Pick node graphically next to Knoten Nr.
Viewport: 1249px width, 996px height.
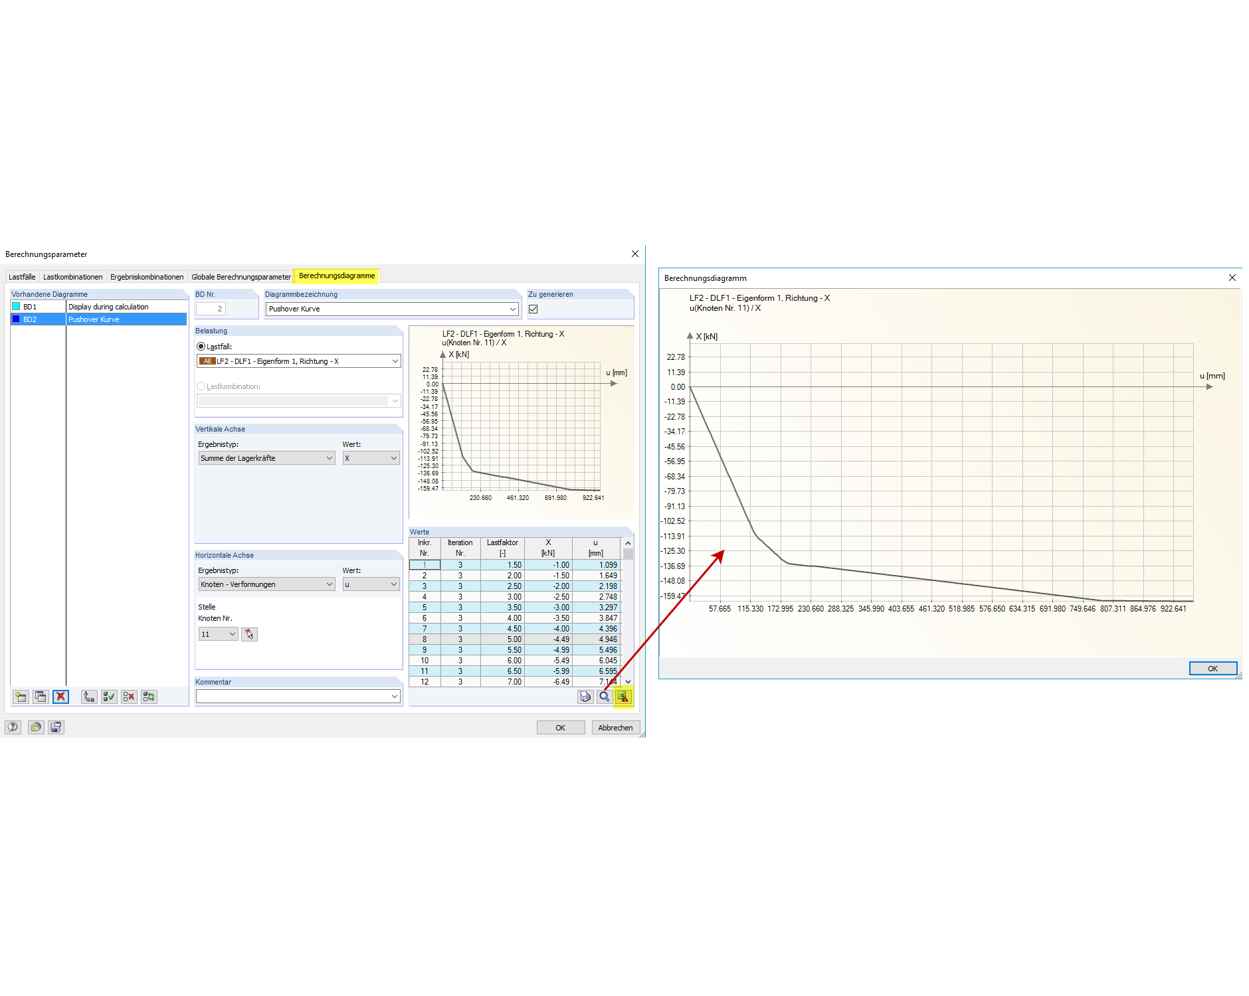pos(249,634)
